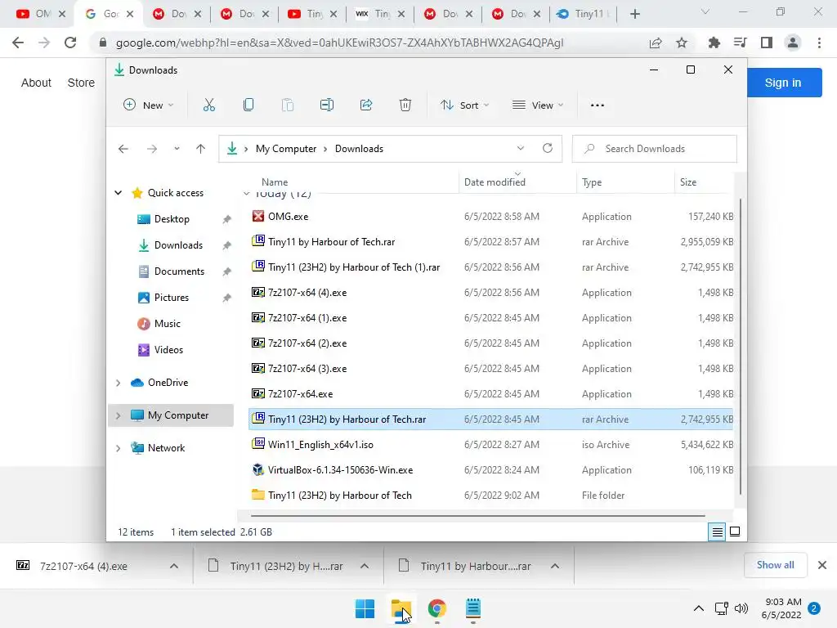Click Show all downloads button
837x628 pixels.
pos(775,565)
